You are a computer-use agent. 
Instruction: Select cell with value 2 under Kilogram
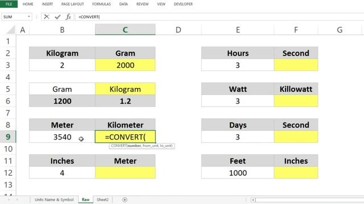coord(62,65)
